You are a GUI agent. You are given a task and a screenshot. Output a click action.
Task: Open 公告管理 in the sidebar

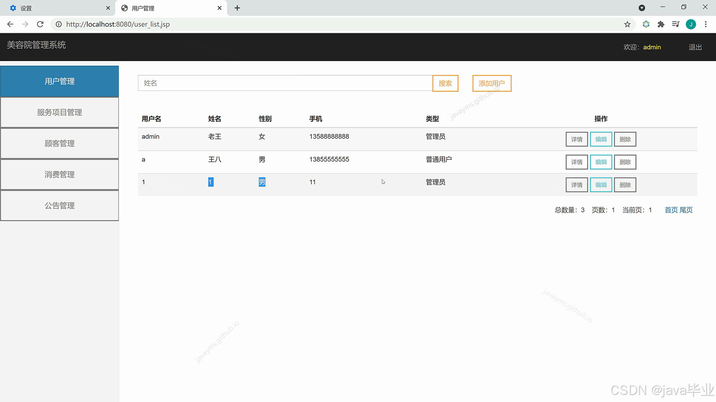click(60, 205)
